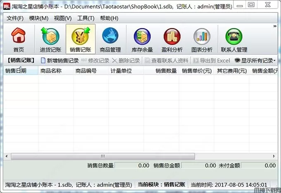Open the 模块(M) menu
Screen dimensions: 281x193
pyautogui.click(x=39, y=18)
